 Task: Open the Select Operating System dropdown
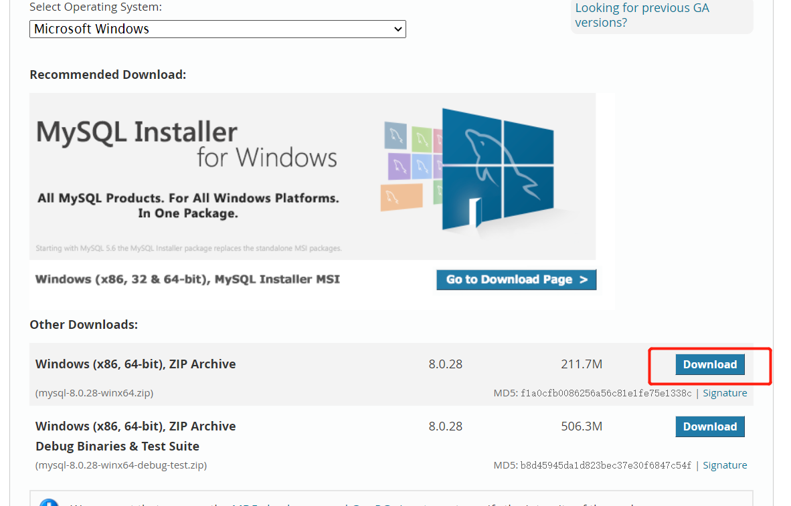pyautogui.click(x=217, y=29)
